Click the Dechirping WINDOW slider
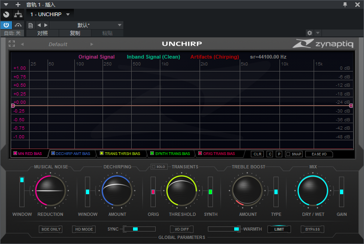The image size is (364, 244). click(x=87, y=192)
